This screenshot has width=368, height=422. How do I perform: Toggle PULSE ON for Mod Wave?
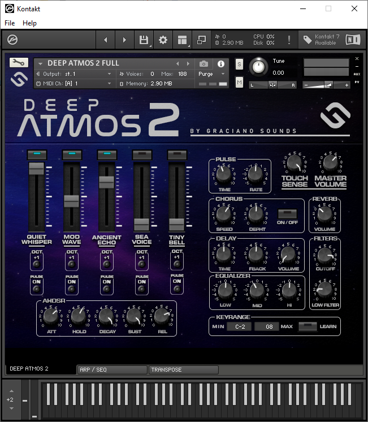(x=72, y=288)
